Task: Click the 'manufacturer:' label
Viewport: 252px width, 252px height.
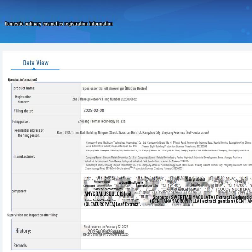Action: pyautogui.click(x=24, y=156)
